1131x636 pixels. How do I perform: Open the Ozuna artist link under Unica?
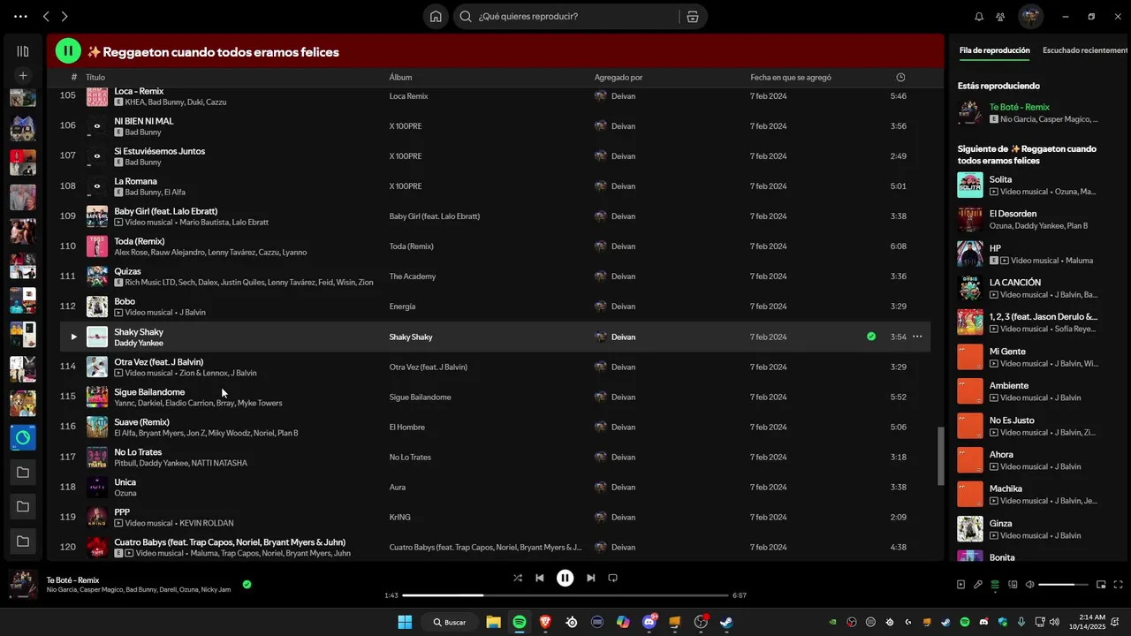125,493
